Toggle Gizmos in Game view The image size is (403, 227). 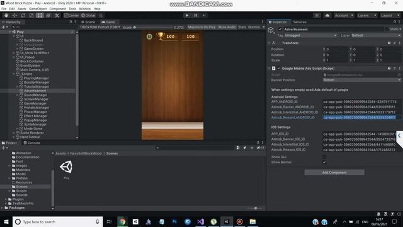[254, 27]
